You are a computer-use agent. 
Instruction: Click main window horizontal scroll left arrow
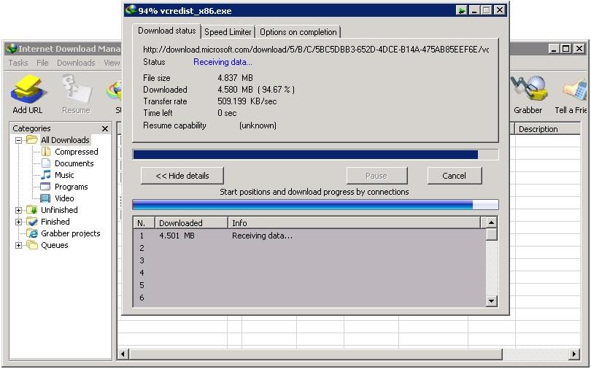(x=123, y=354)
